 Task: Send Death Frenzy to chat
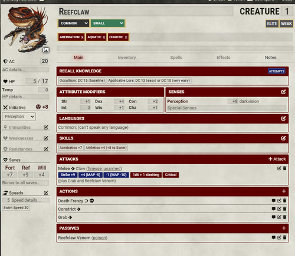[273, 201]
